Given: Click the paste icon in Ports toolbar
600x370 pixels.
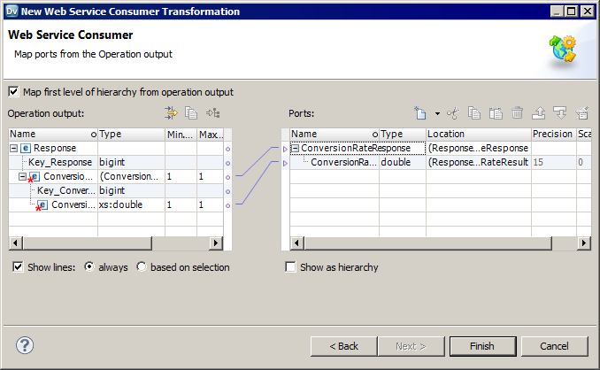Looking at the screenshot, I should (496, 113).
